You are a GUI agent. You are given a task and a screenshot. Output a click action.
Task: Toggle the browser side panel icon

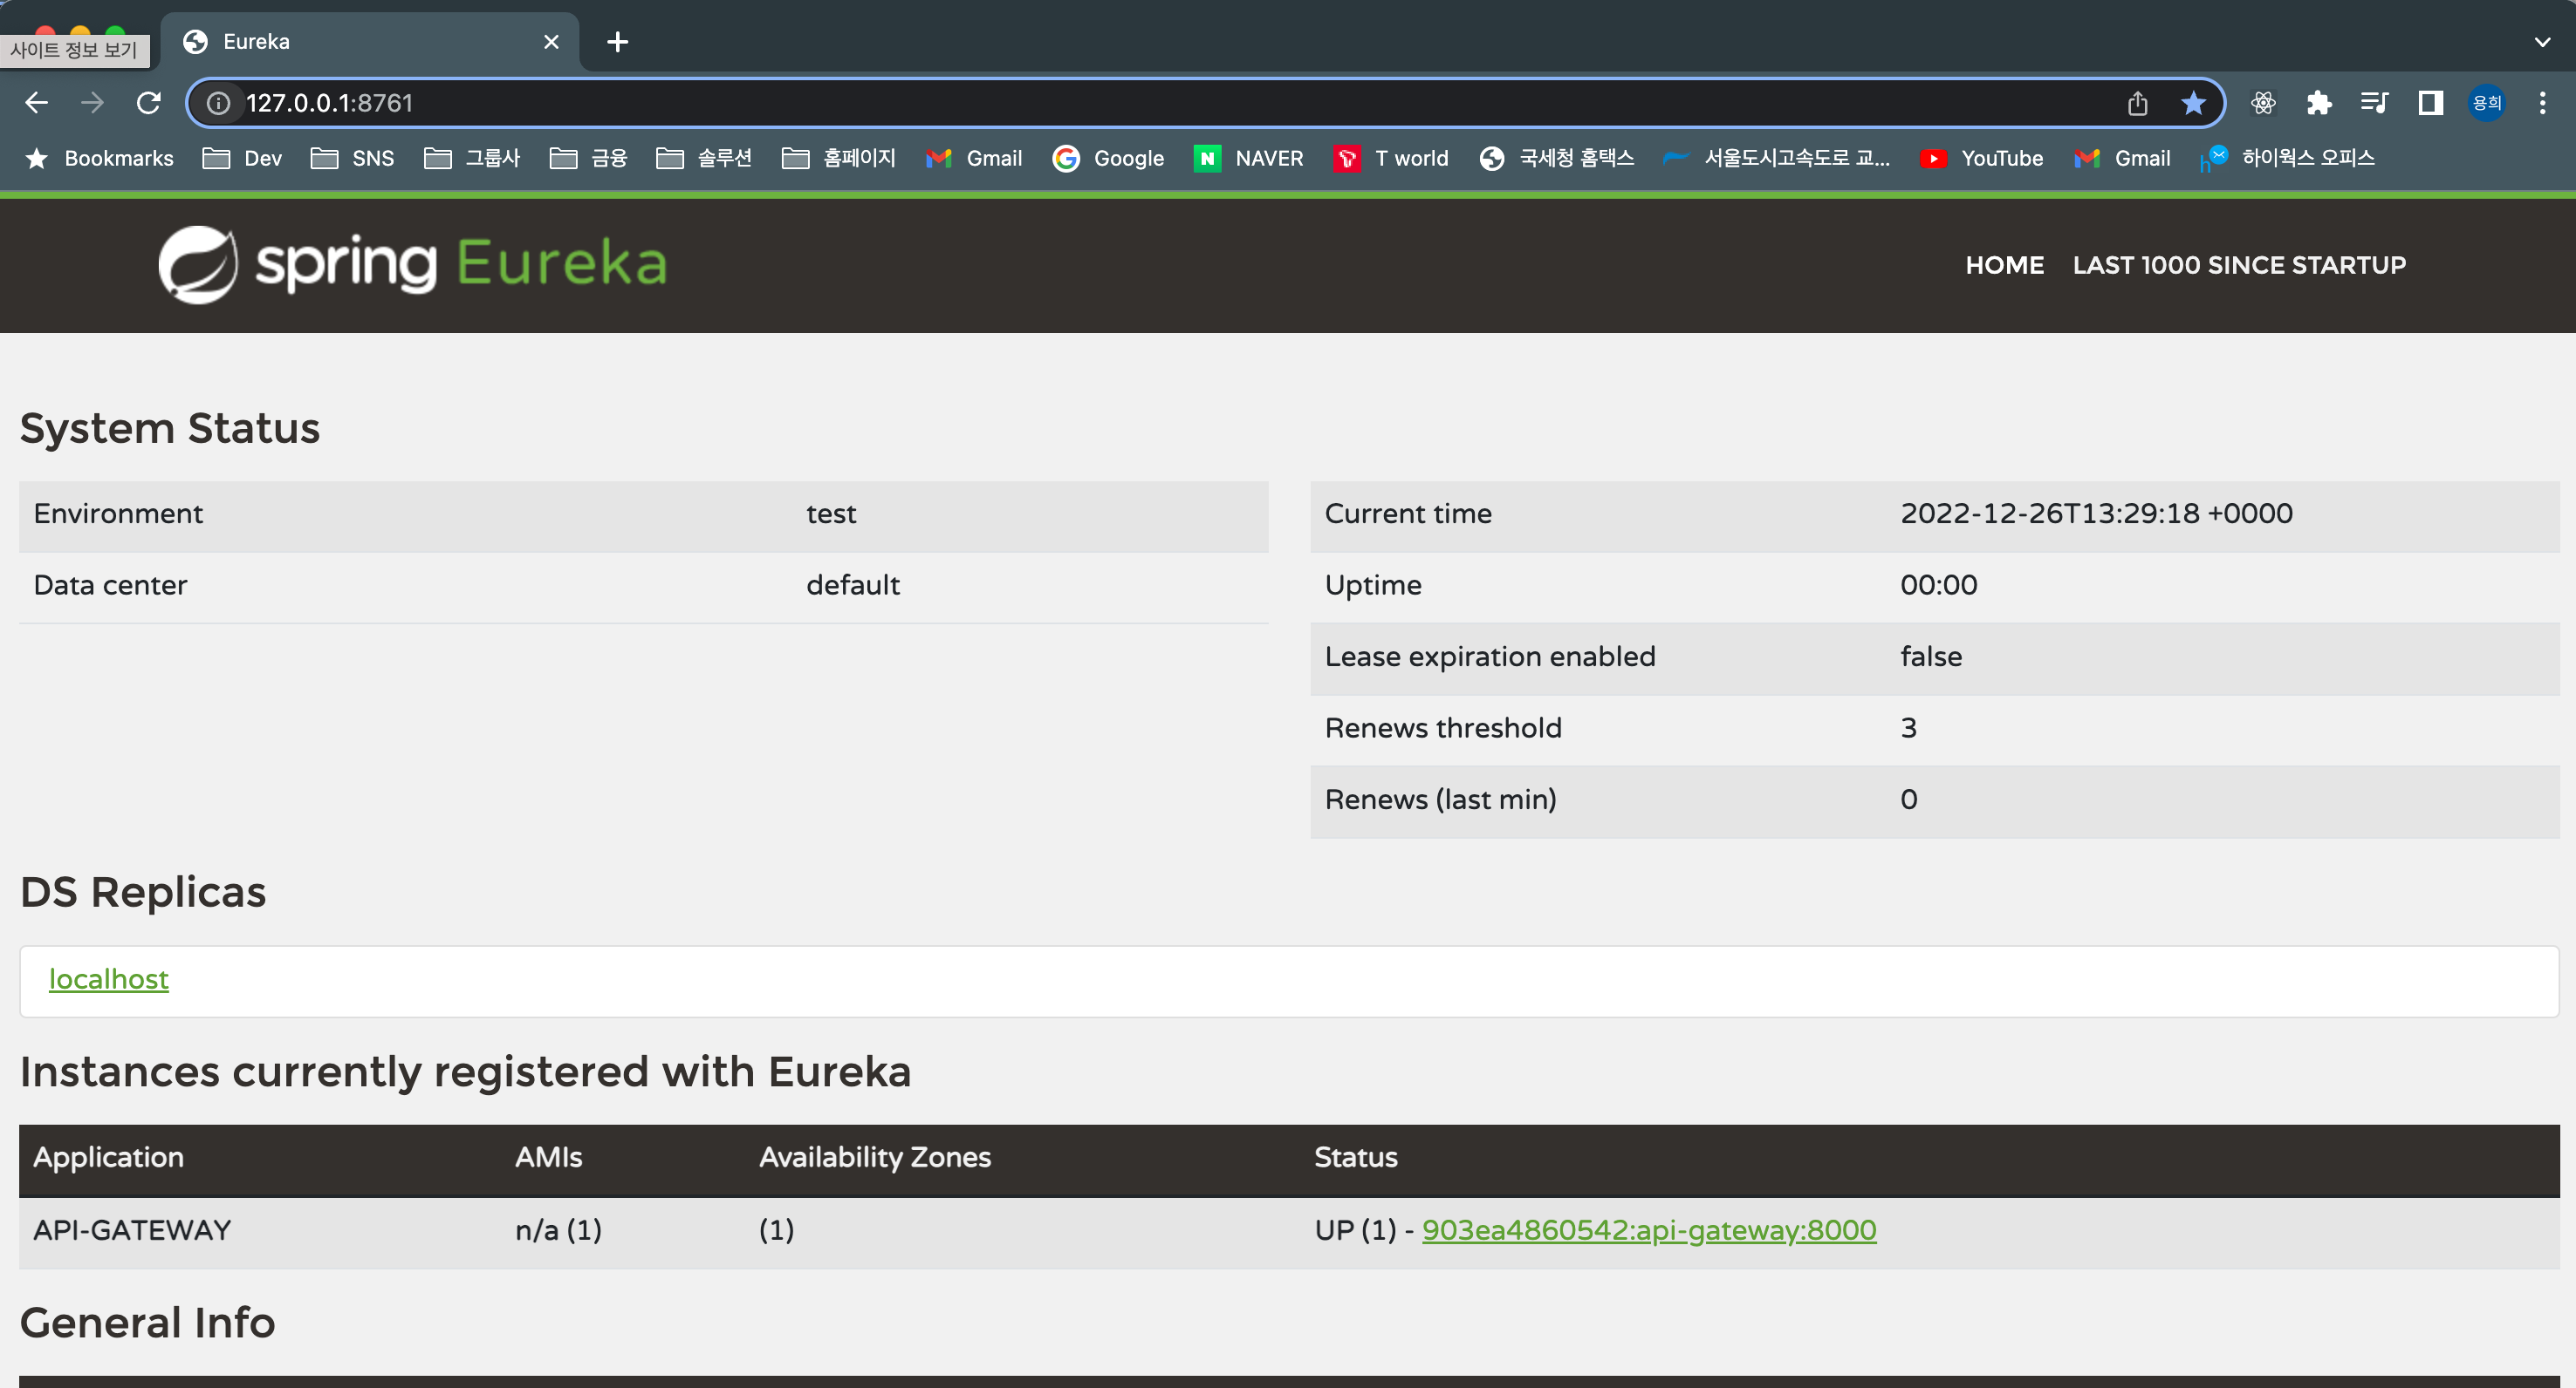point(2430,103)
